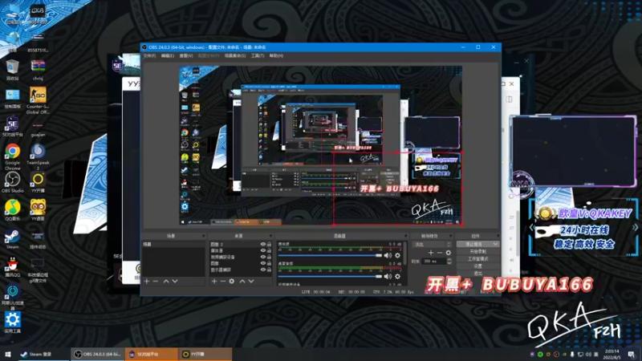The image size is (642, 361).
Task: Select Counter-Strike Global Offensive desktop icon
Action: click(38, 100)
